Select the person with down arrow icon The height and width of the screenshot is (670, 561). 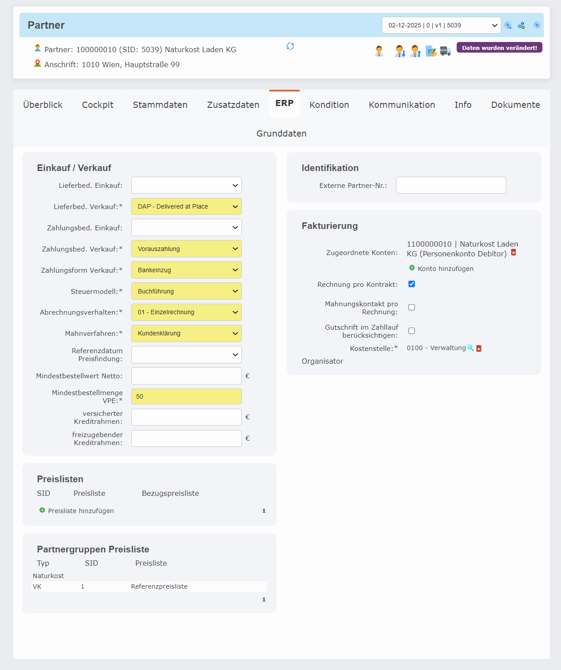coord(399,51)
